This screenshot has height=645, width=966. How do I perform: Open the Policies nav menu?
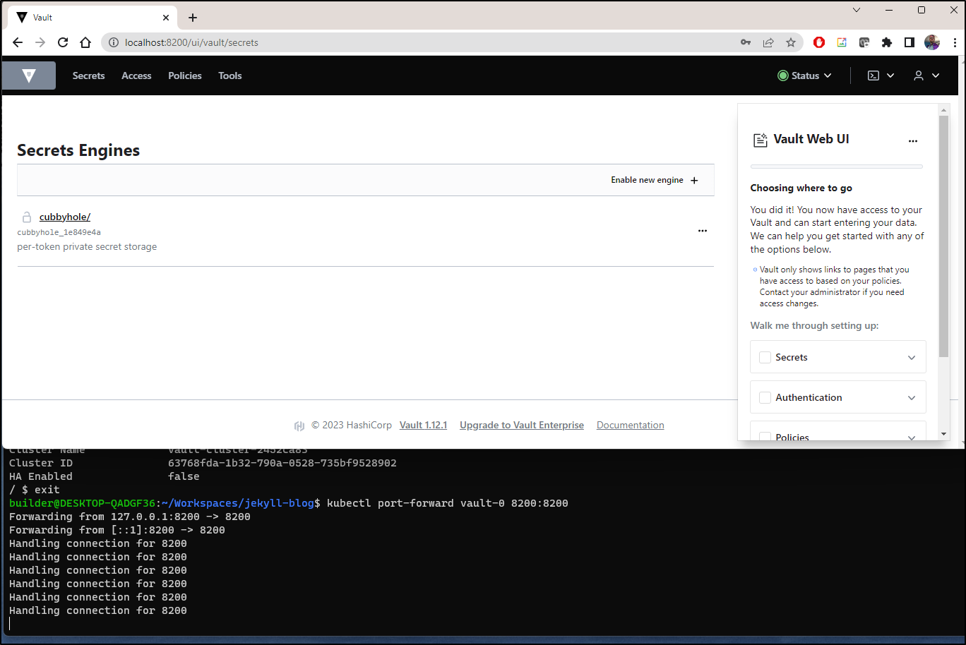(x=185, y=76)
